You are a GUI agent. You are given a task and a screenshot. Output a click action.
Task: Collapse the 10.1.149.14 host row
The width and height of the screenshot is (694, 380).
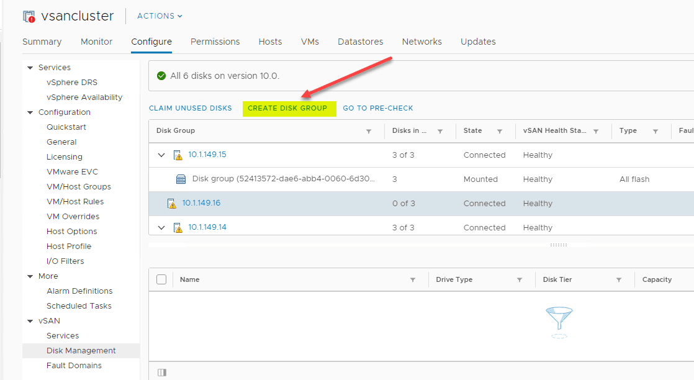(x=161, y=228)
